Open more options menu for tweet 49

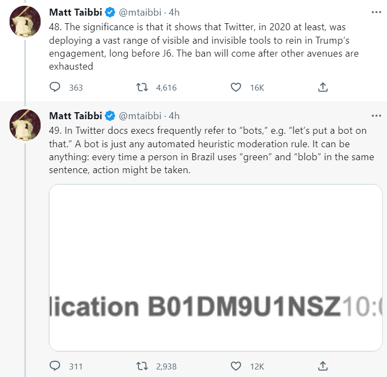click(376, 116)
